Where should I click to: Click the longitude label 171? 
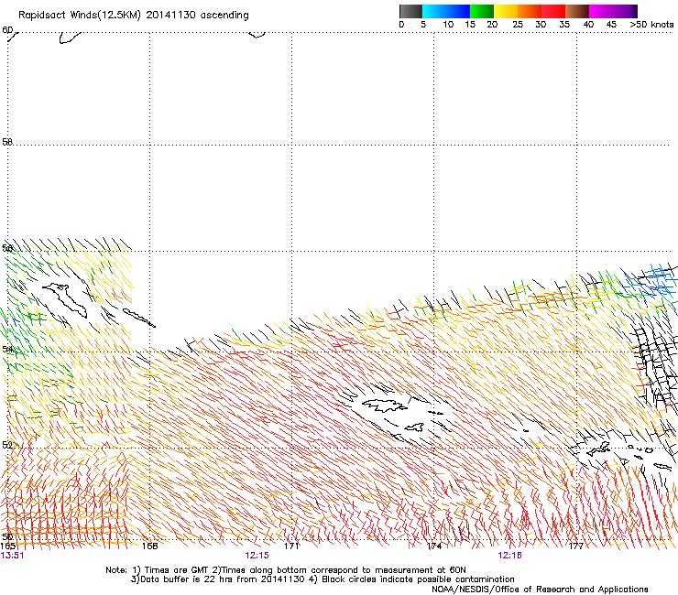click(291, 546)
